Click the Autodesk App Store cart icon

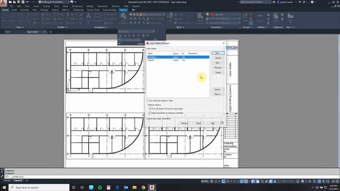coord(300,2)
